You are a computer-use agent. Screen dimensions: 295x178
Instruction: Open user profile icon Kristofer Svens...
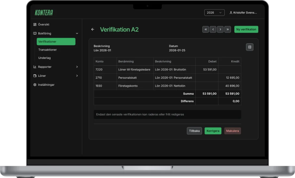pos(231,12)
